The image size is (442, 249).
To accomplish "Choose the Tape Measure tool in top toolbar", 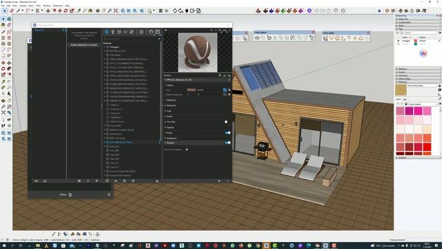I will 79,11.
